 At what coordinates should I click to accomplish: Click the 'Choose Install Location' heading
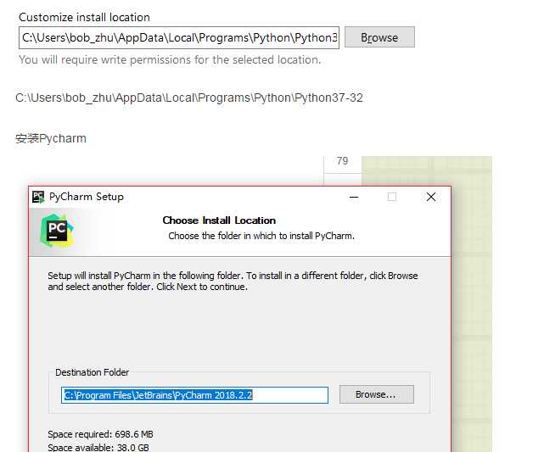click(219, 220)
